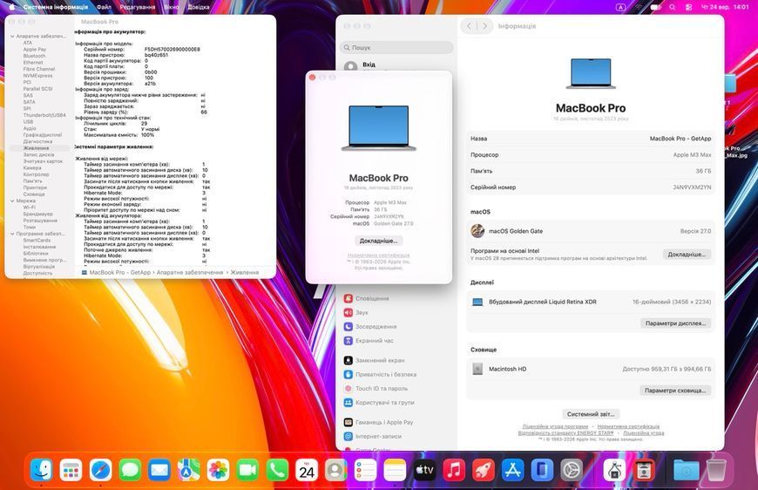Open Приватність і безпека settings
This screenshot has width=758, height=490.
click(x=385, y=374)
